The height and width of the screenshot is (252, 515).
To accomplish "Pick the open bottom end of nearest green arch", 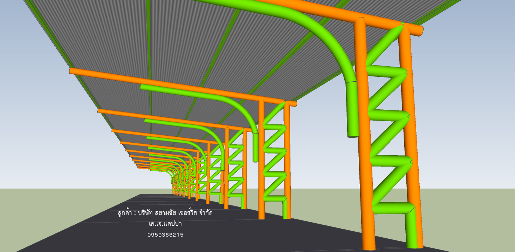I will point(353,135).
